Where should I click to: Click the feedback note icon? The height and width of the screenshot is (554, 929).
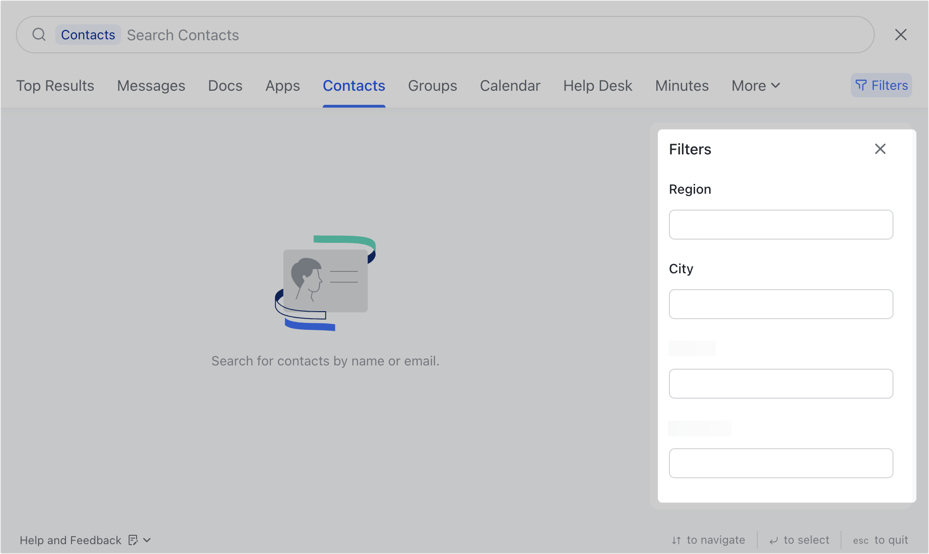pos(133,540)
